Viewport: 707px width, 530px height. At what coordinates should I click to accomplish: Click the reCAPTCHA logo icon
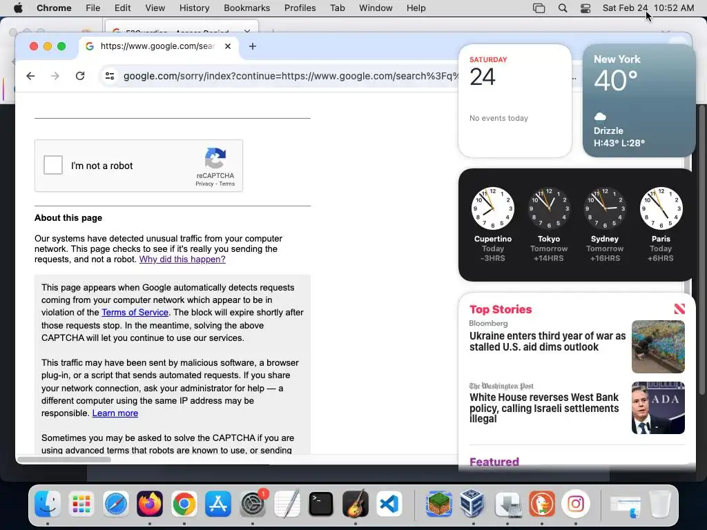[215, 158]
